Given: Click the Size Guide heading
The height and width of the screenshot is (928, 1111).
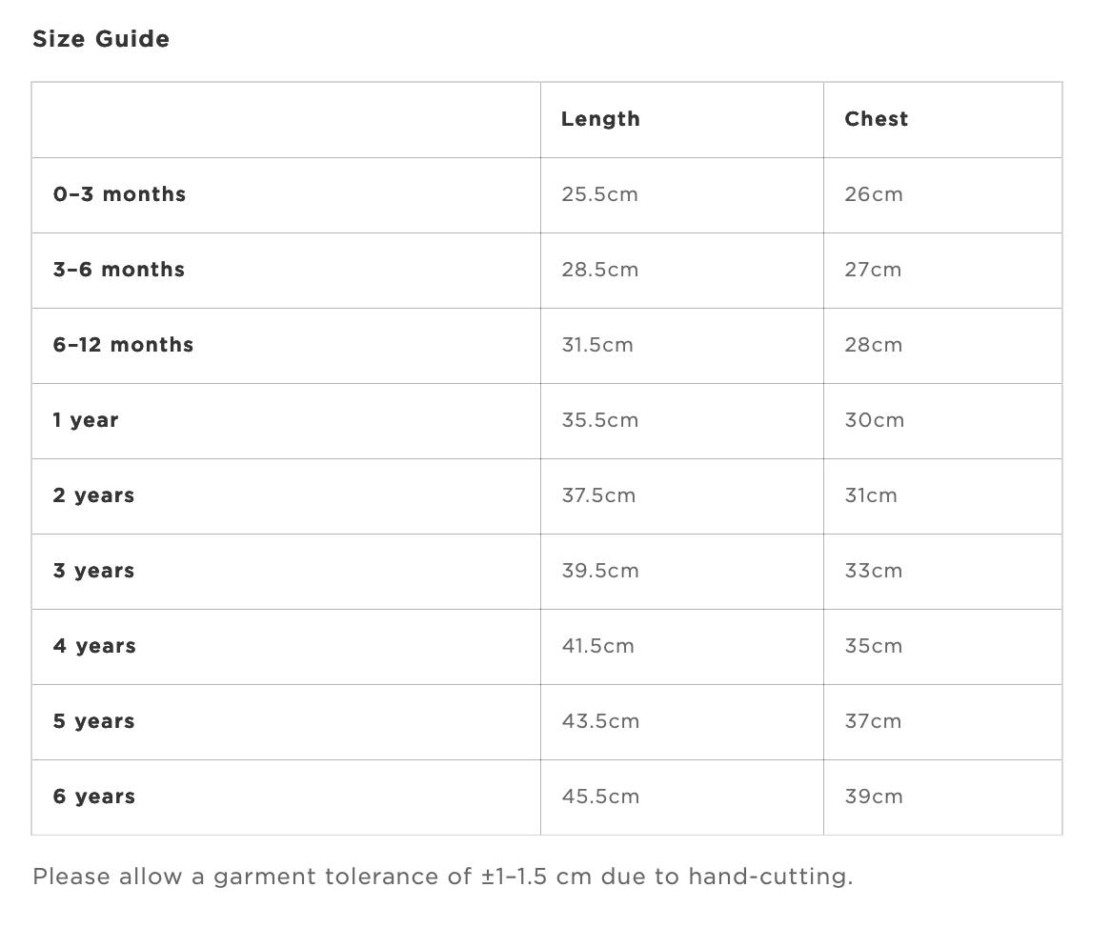Looking at the screenshot, I should (x=101, y=39).
